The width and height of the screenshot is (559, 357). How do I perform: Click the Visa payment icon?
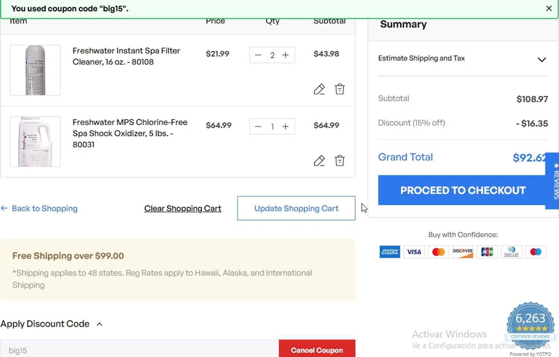click(x=414, y=252)
